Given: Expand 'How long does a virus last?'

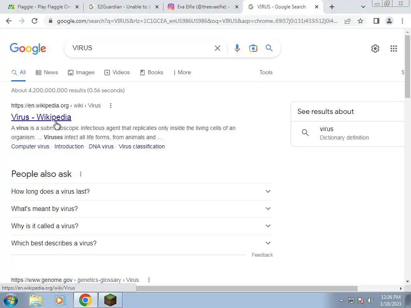Looking at the screenshot, I should pos(142,191).
